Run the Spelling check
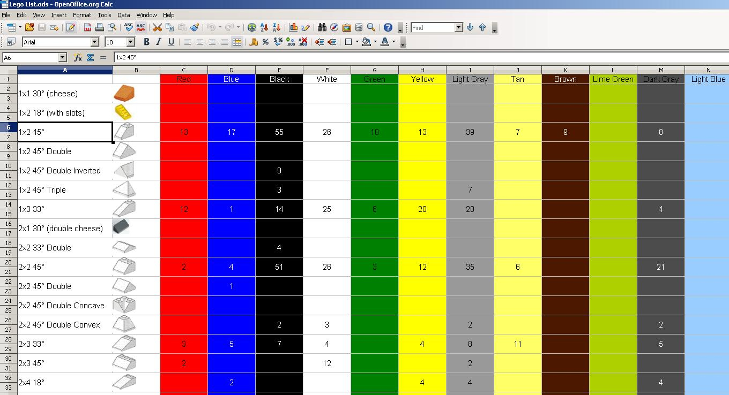 click(129, 27)
